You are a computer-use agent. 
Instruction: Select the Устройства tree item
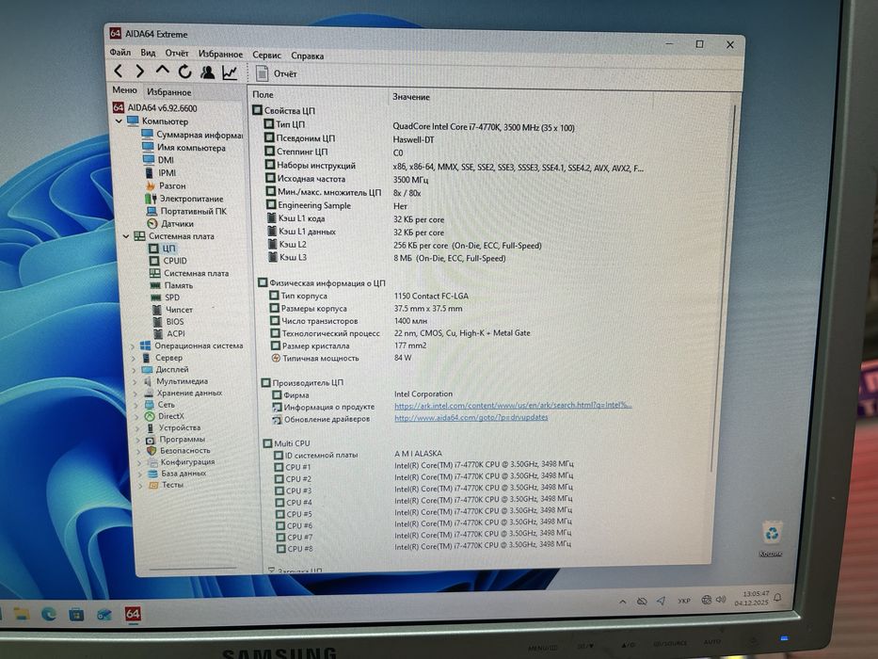[179, 427]
